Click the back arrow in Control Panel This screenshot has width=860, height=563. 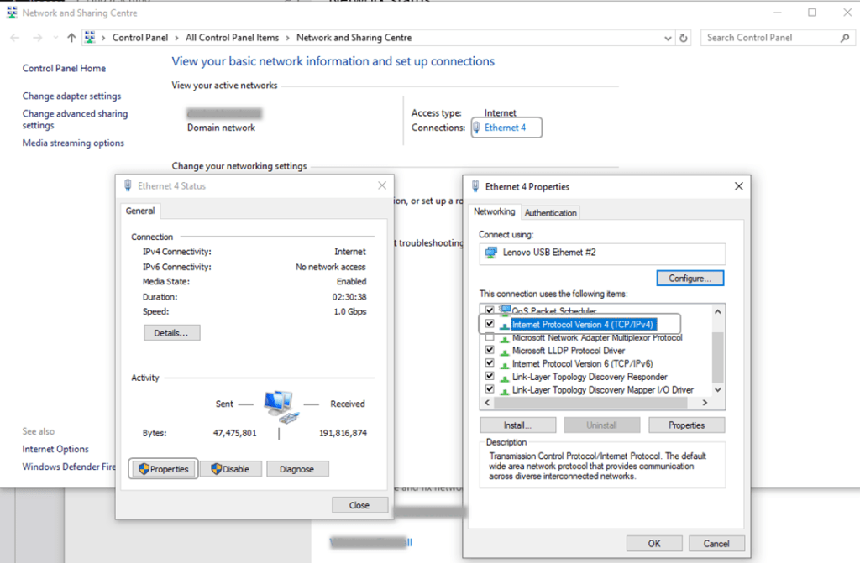click(14, 38)
